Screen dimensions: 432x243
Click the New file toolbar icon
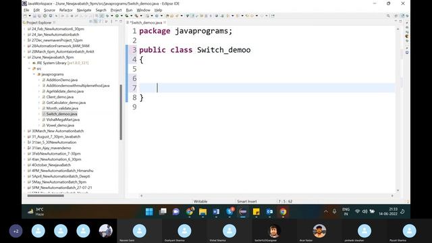25,16
